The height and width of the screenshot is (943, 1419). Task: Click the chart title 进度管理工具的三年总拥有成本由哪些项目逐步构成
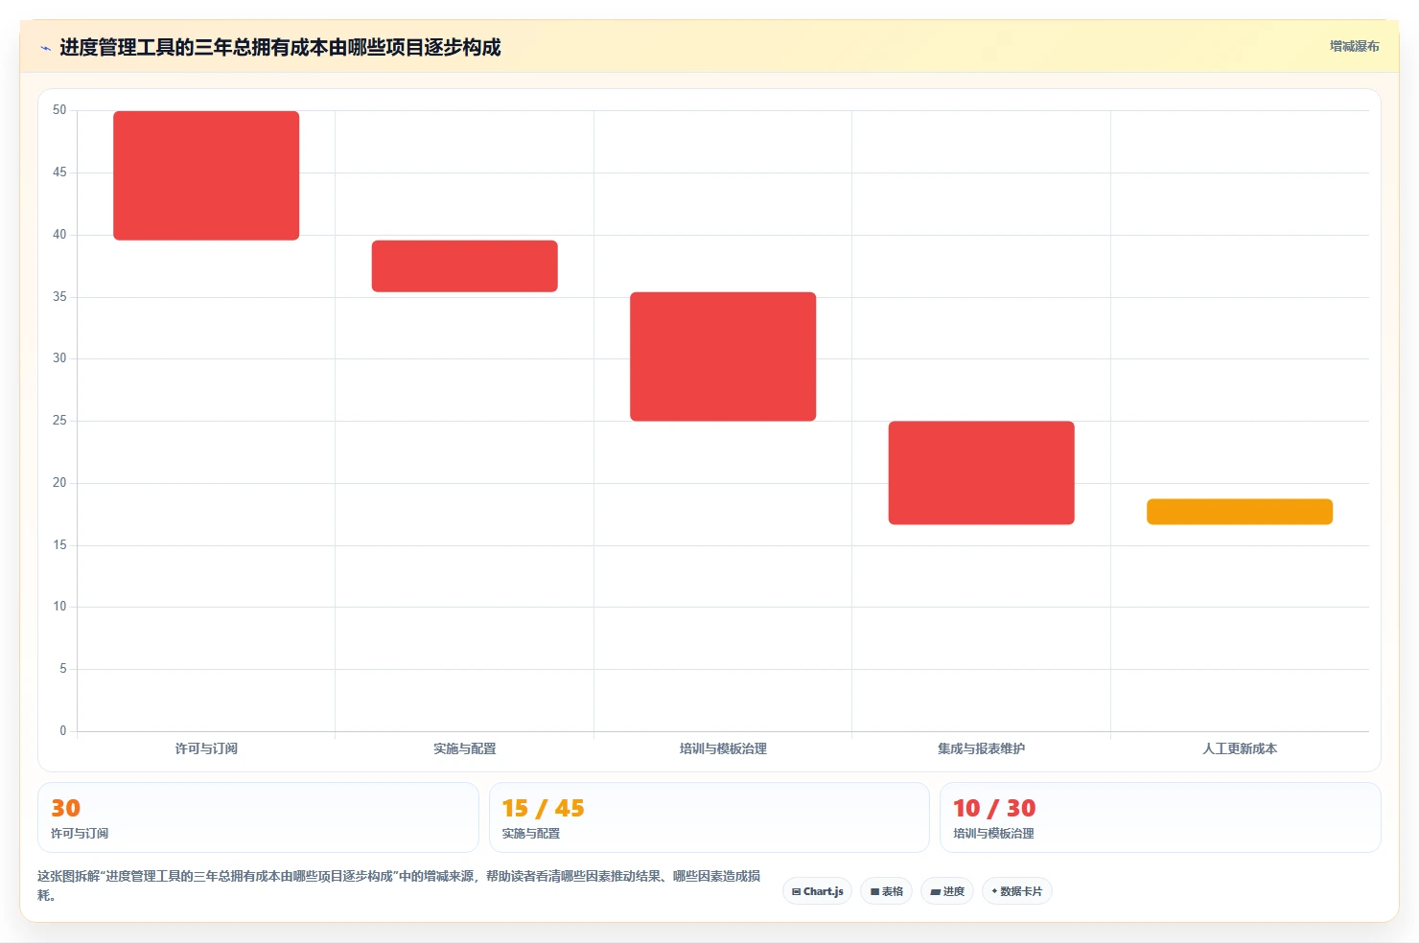click(x=280, y=47)
